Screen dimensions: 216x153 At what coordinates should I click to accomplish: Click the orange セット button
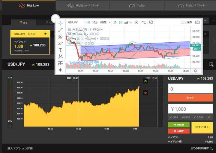click(x=190, y=98)
